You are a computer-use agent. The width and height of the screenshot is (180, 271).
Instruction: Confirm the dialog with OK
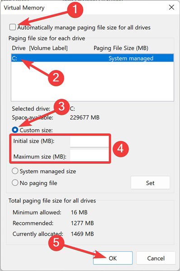pos(113,258)
